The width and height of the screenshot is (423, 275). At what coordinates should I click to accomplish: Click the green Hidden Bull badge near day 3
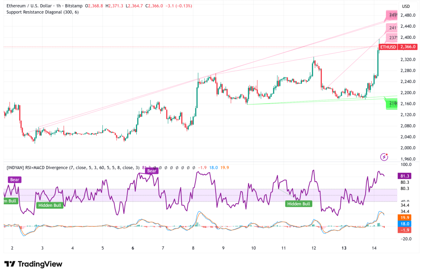click(x=50, y=205)
